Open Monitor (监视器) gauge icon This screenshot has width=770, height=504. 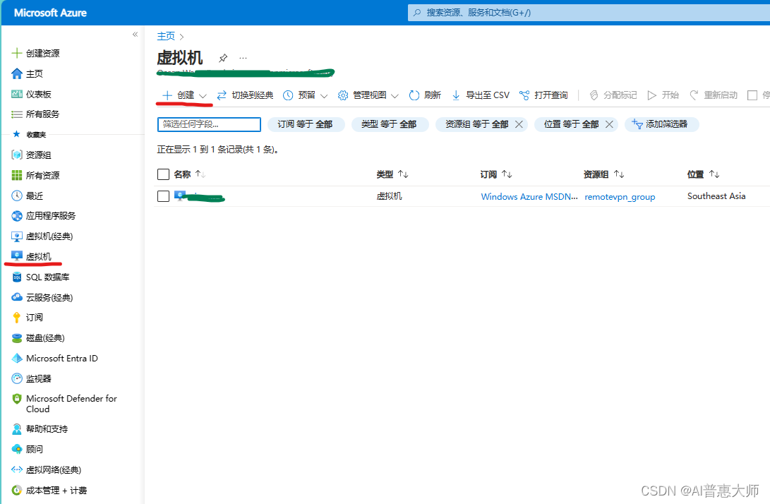click(17, 378)
